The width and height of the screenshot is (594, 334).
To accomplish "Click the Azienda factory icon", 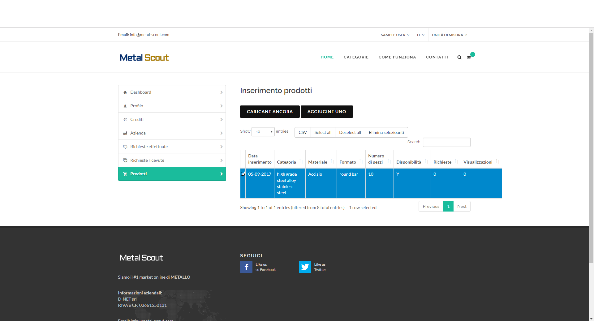I will (125, 133).
